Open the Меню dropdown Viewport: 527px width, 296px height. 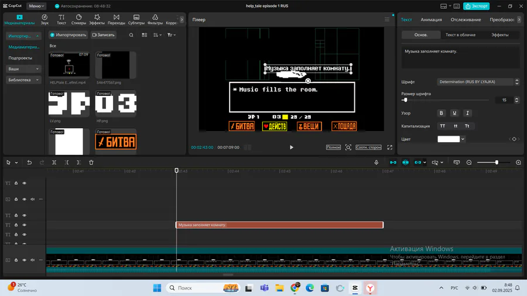pyautogui.click(x=36, y=6)
